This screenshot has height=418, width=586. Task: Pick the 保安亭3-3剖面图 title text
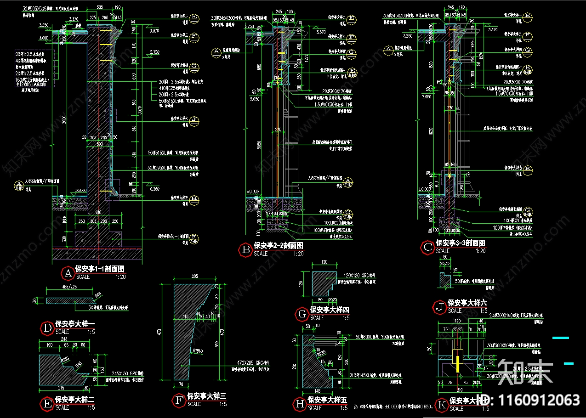[461, 243]
